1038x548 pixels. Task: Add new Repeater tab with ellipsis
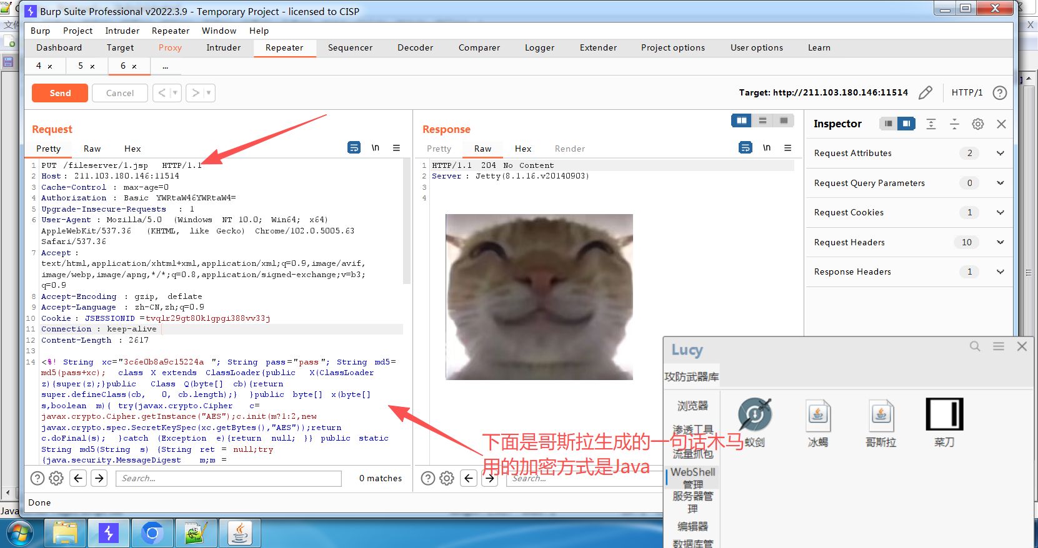(165, 66)
